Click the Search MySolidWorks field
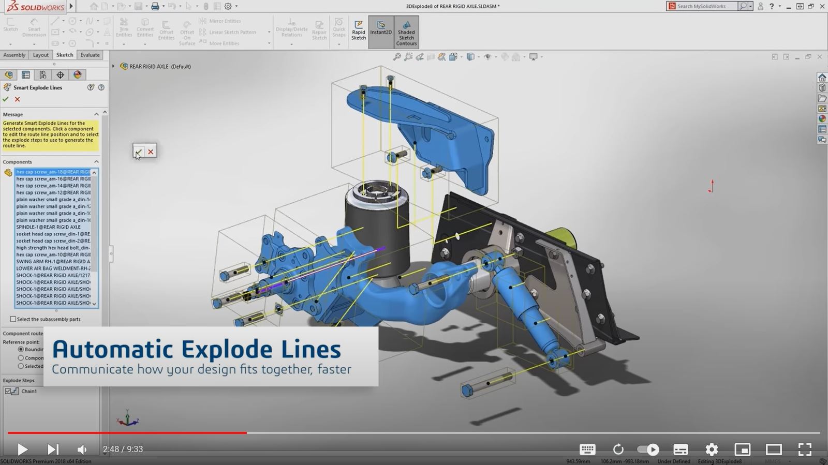Viewport: 828px width, 465px height. 705,6
